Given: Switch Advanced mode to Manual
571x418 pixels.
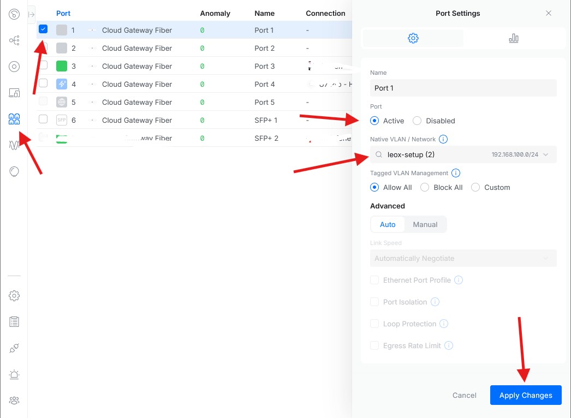Looking at the screenshot, I should [x=425, y=224].
